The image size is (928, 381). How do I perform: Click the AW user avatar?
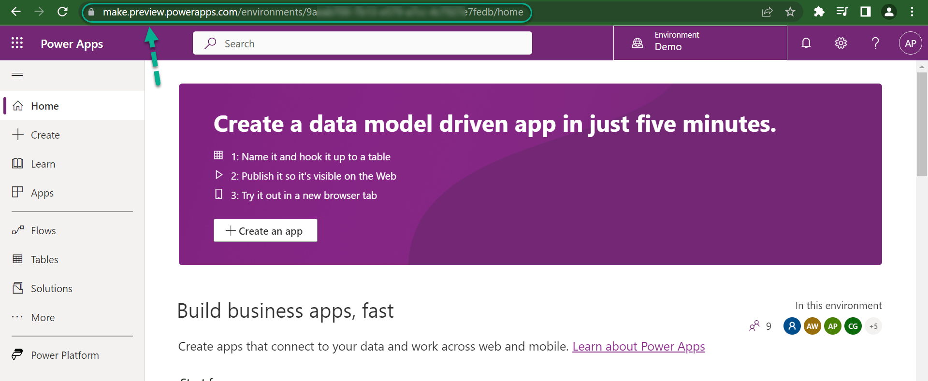click(x=812, y=326)
